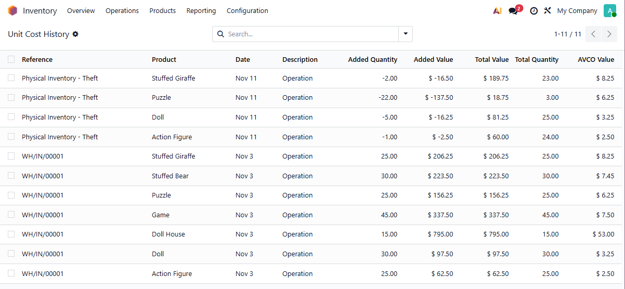Screen dimensions: 625x289
Task: Open the AI assistant icon in top bar
Action: click(497, 11)
